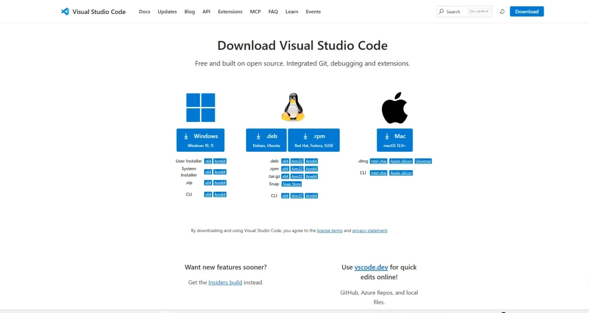Select Apple silicon for Mac CLI
The width and height of the screenshot is (589, 313).
coord(401,173)
